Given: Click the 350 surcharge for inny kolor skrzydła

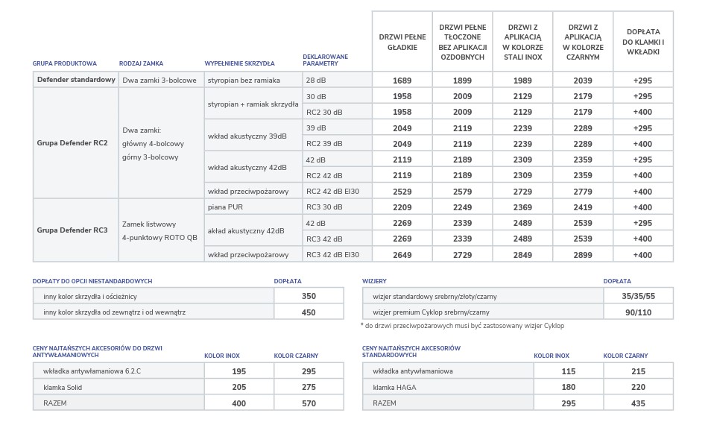Looking at the screenshot, I should [309, 296].
